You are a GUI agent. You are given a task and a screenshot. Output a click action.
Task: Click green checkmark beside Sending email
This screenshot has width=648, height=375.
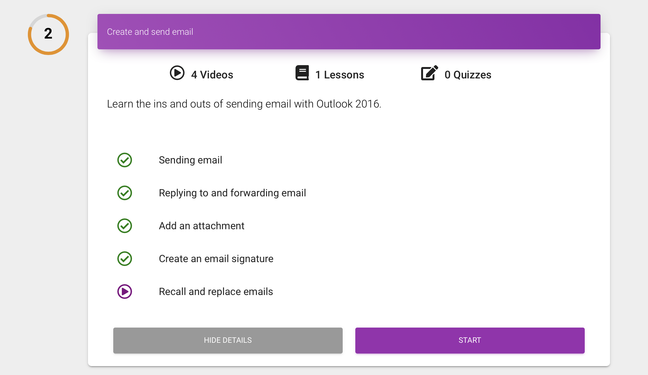125,160
